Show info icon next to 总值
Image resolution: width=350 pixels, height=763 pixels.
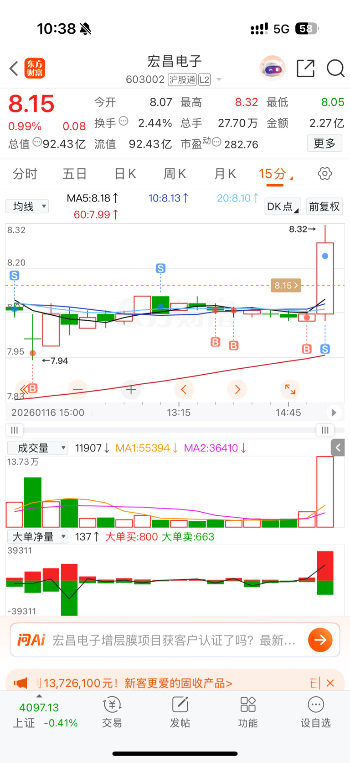(x=37, y=142)
